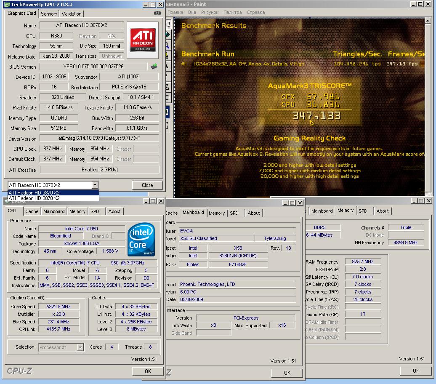Click the Driver Version field in GPU-Z
The width and height of the screenshot is (436, 384).
99,138
